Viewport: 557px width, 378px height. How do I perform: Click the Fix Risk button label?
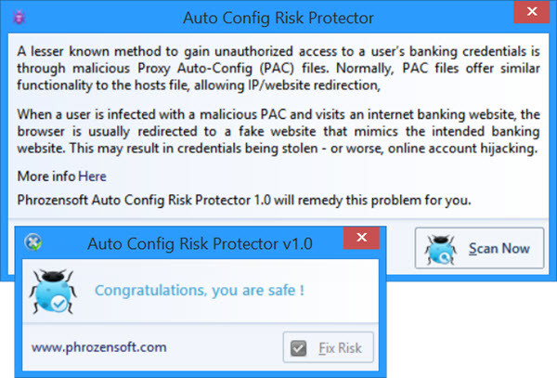click(x=340, y=347)
